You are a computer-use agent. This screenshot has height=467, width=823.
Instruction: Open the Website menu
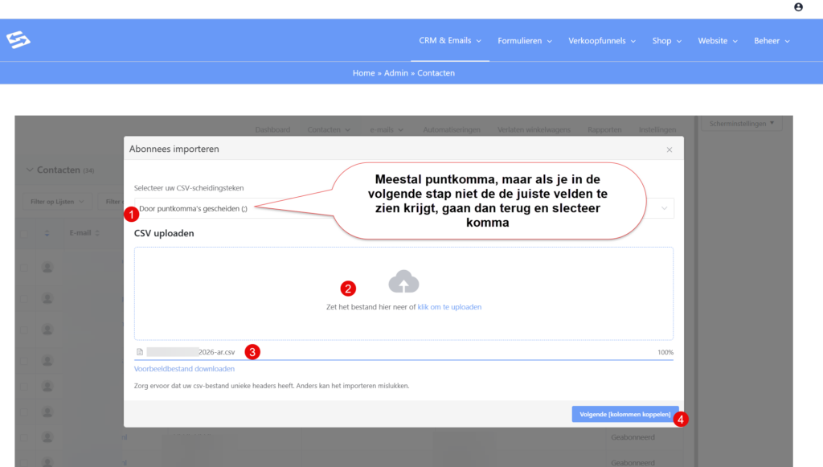pos(717,41)
